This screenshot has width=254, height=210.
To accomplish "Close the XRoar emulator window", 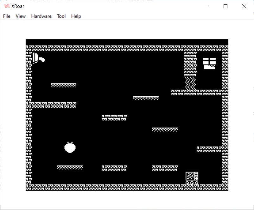I will click(x=244, y=6).
